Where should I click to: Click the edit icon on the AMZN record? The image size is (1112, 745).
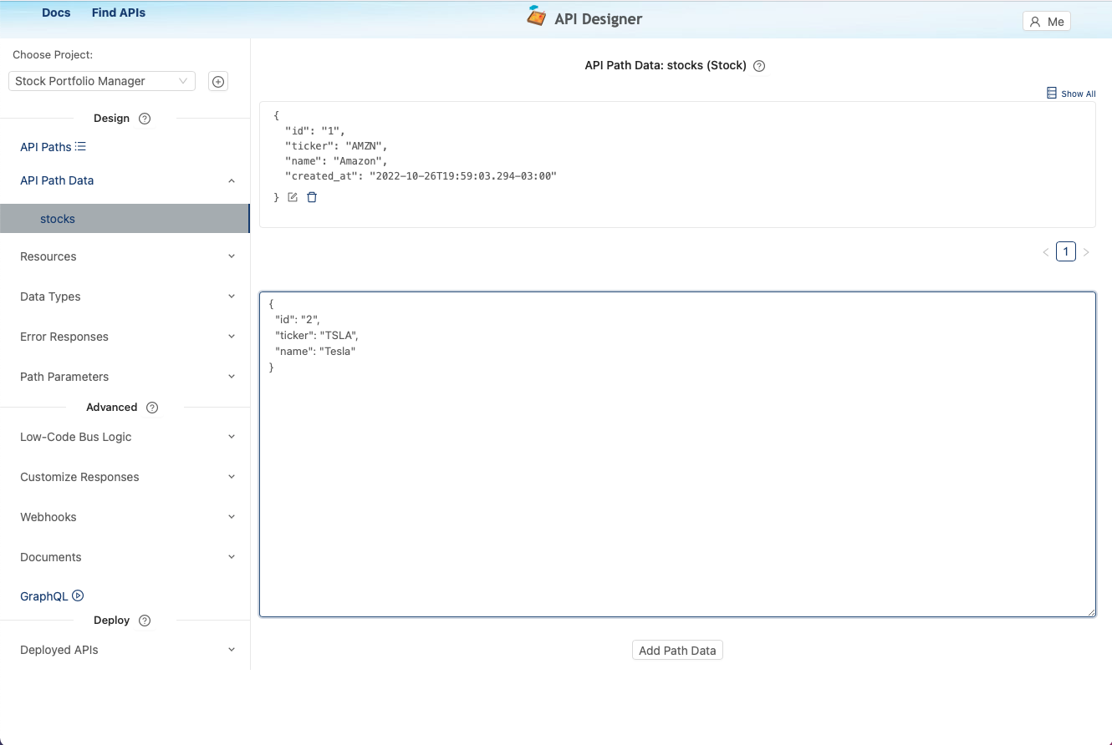(x=292, y=196)
